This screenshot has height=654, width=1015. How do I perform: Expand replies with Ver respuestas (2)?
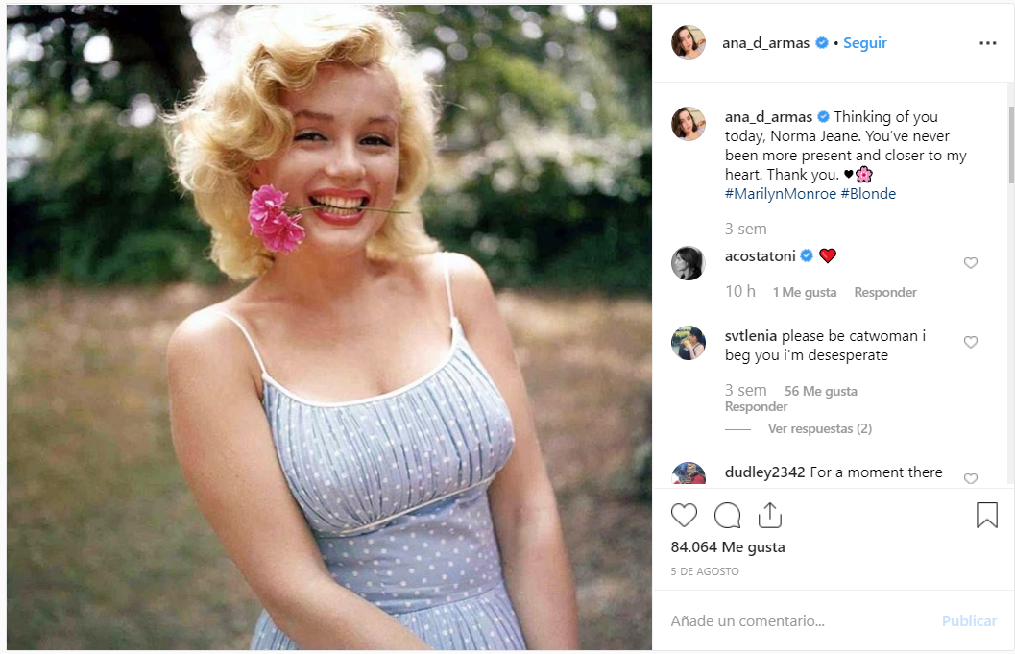(x=819, y=428)
